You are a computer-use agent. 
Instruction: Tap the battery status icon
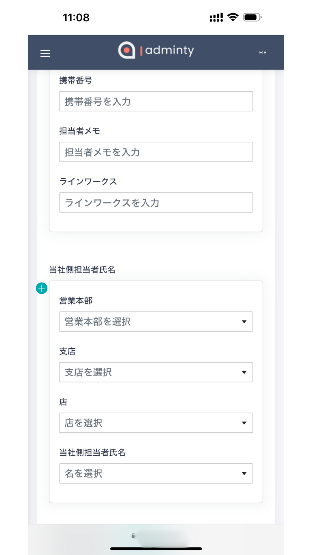tap(252, 17)
